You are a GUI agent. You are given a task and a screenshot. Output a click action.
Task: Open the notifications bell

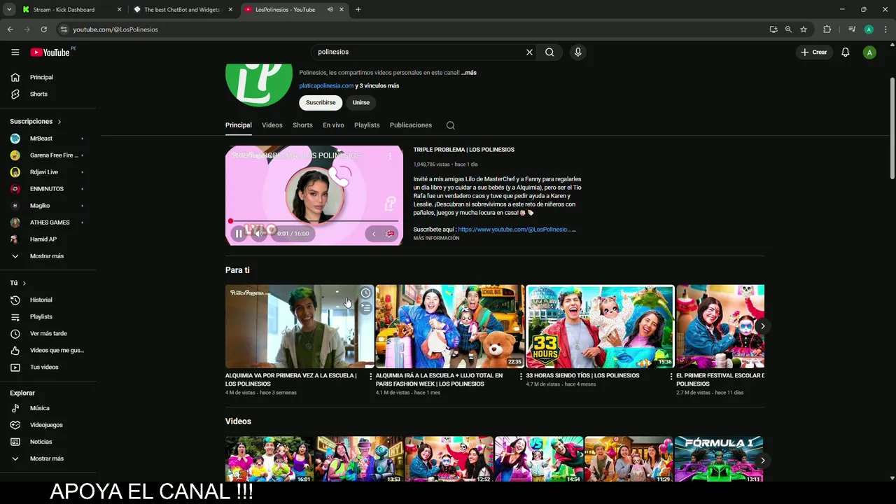[x=845, y=52]
